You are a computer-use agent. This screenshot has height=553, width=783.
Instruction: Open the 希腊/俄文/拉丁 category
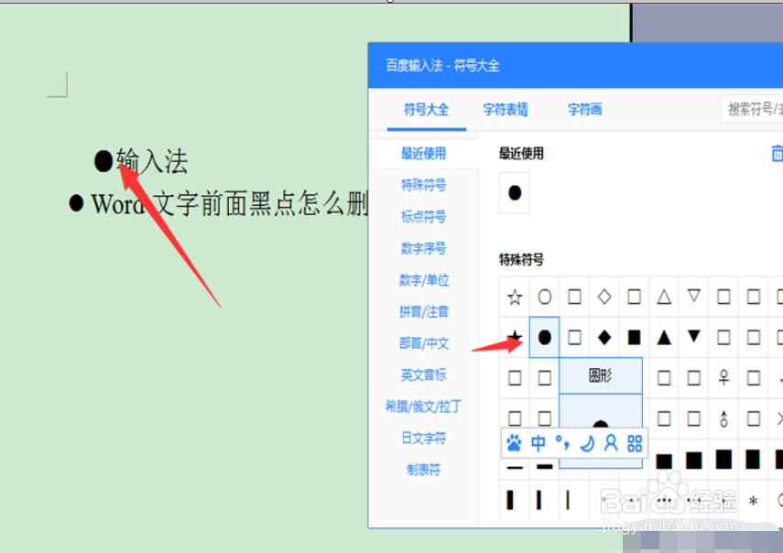(423, 407)
